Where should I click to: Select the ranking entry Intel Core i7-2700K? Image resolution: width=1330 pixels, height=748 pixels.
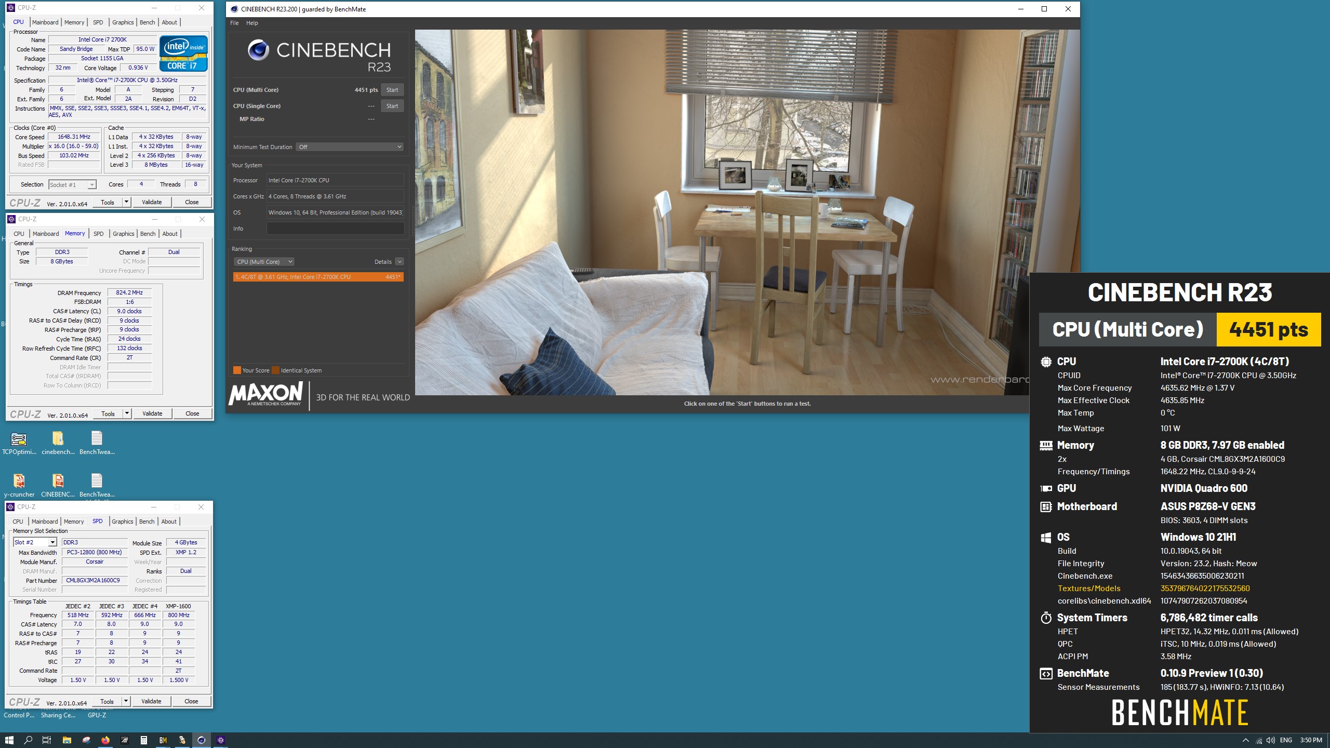(x=318, y=277)
